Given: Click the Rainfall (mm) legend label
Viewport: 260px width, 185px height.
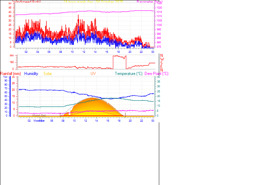Looking at the screenshot, I should (11, 74).
